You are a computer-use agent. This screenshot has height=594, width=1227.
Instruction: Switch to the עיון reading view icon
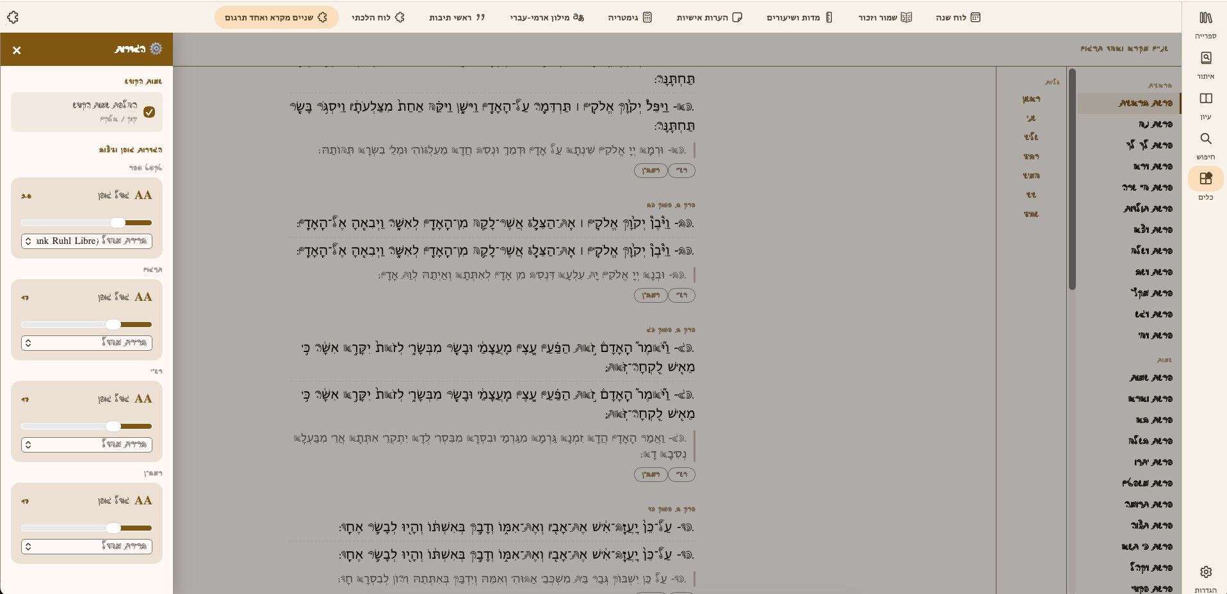click(1205, 106)
